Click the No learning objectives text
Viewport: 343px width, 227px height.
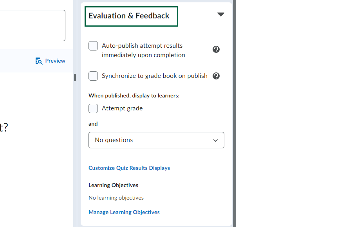point(116,198)
